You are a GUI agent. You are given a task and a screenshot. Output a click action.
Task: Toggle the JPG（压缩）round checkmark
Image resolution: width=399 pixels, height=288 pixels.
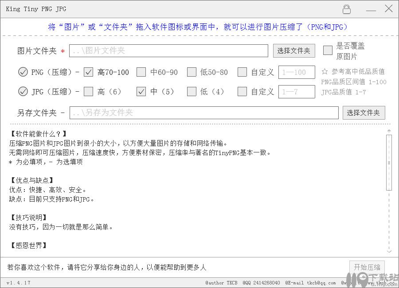tap(23, 91)
